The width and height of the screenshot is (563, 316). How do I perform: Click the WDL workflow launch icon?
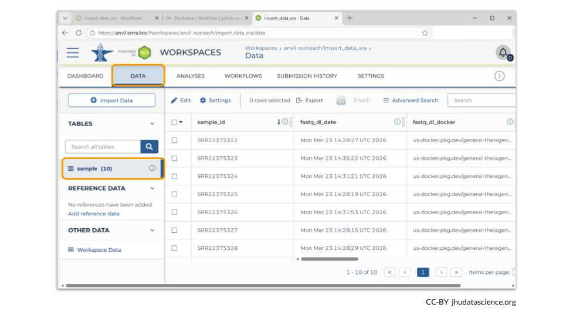tap(362, 100)
